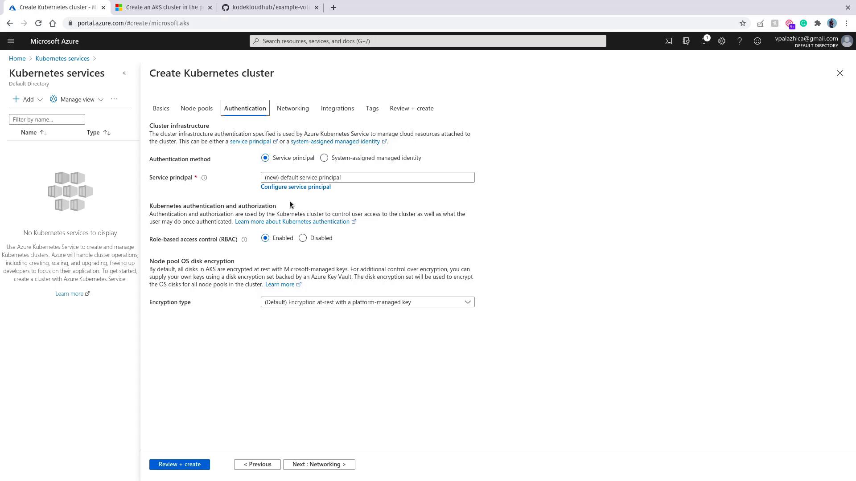
Task: Open the Azure portal hamburger menu
Action: (x=11, y=41)
